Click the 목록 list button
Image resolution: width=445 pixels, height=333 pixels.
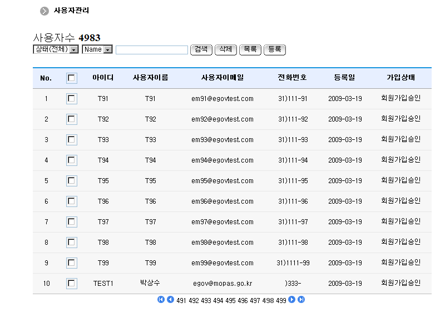click(250, 50)
